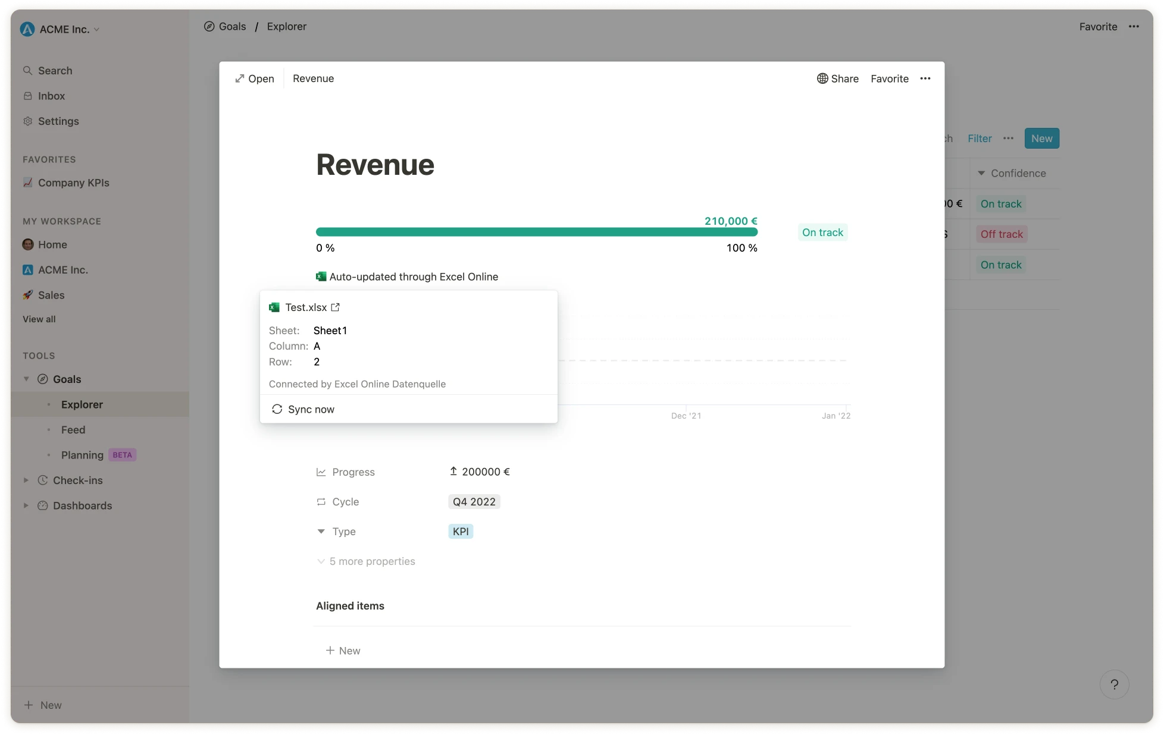This screenshot has width=1164, height=735.
Task: Expand the Check-ins tree section
Action: pyautogui.click(x=26, y=480)
